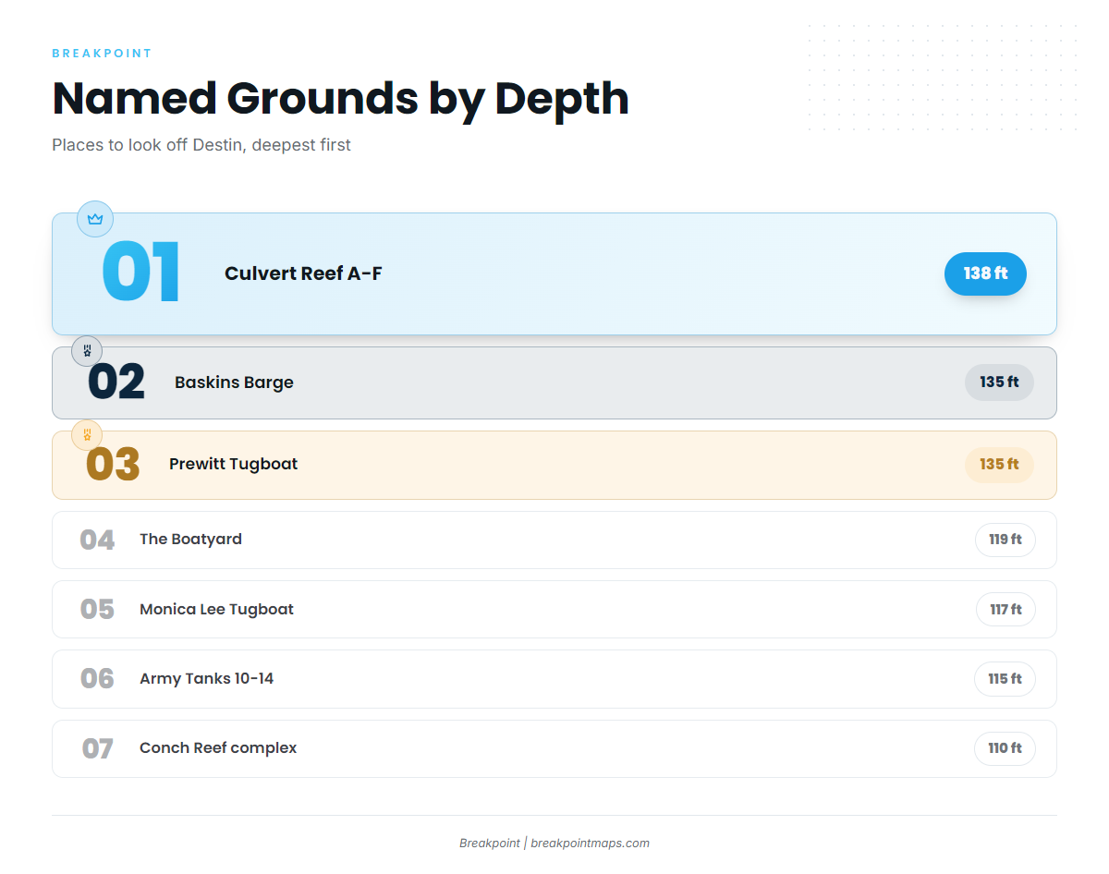
Task: Select the Baskins Barge entry name
Action: pos(234,382)
